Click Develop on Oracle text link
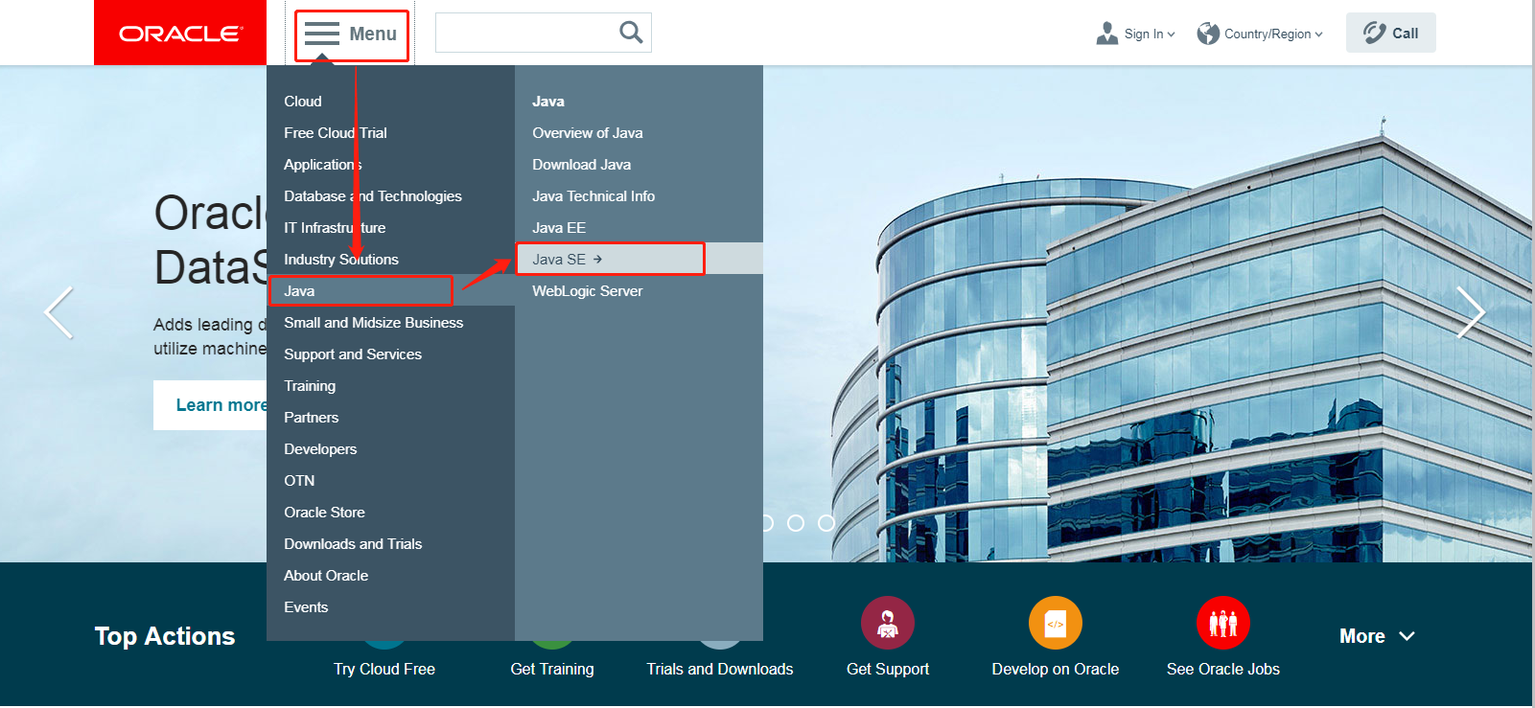 point(1056,669)
